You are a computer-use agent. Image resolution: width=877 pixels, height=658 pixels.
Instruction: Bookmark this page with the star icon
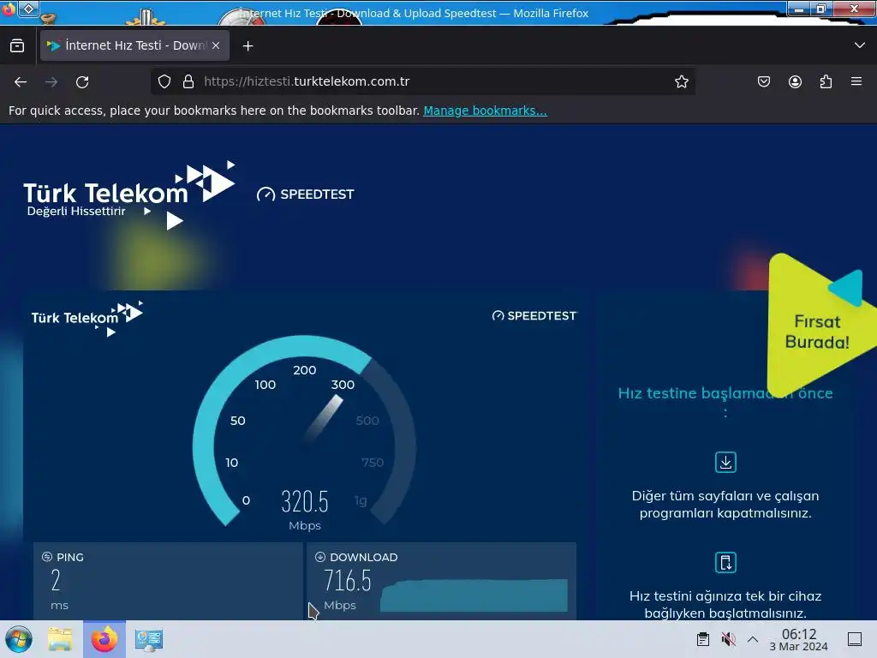(681, 81)
